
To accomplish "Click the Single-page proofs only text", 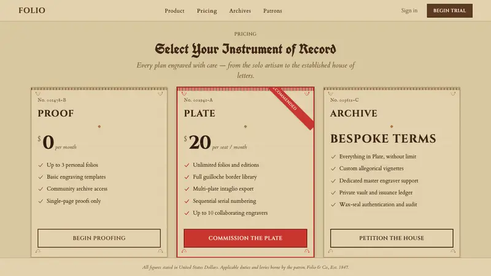I will click(74, 201).
